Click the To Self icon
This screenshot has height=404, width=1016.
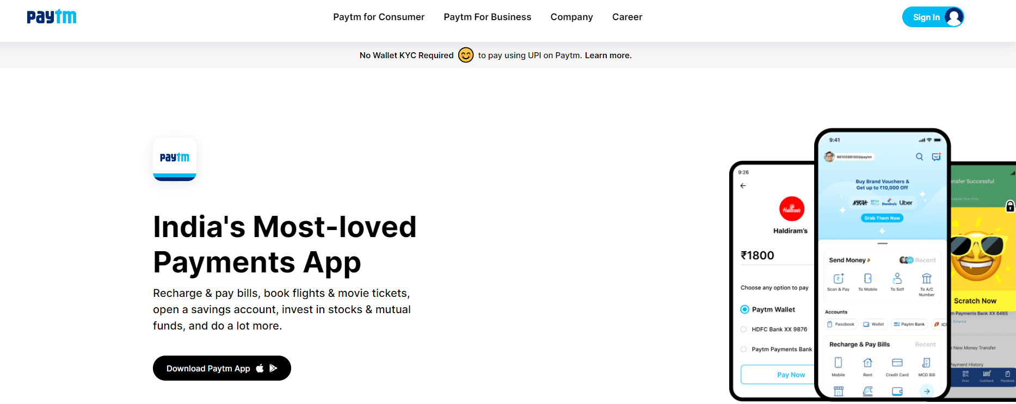(x=897, y=278)
